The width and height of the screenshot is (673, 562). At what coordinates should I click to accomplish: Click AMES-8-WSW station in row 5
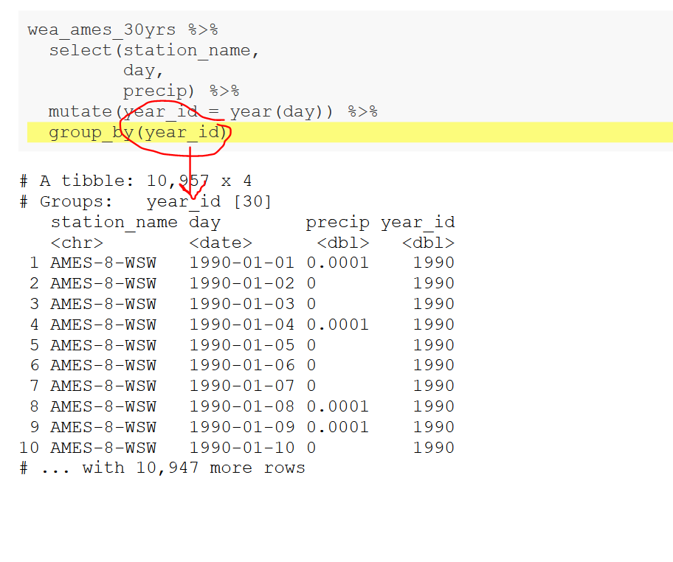pyautogui.click(x=103, y=345)
